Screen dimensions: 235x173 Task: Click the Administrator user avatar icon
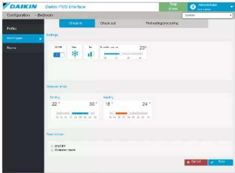[x=193, y=7]
